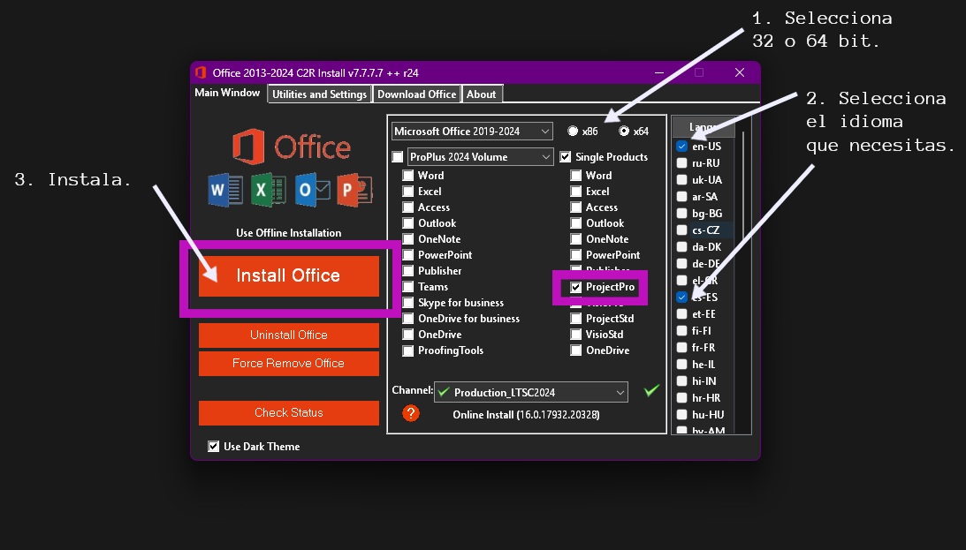The image size is (966, 550).
Task: Check the ar-SA language
Action: point(681,197)
